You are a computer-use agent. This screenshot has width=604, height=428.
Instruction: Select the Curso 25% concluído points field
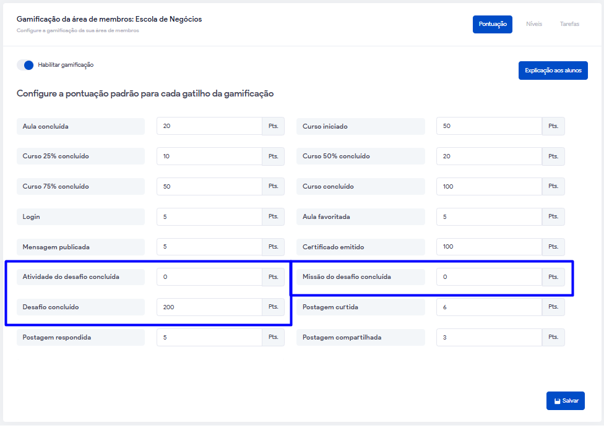click(x=209, y=156)
